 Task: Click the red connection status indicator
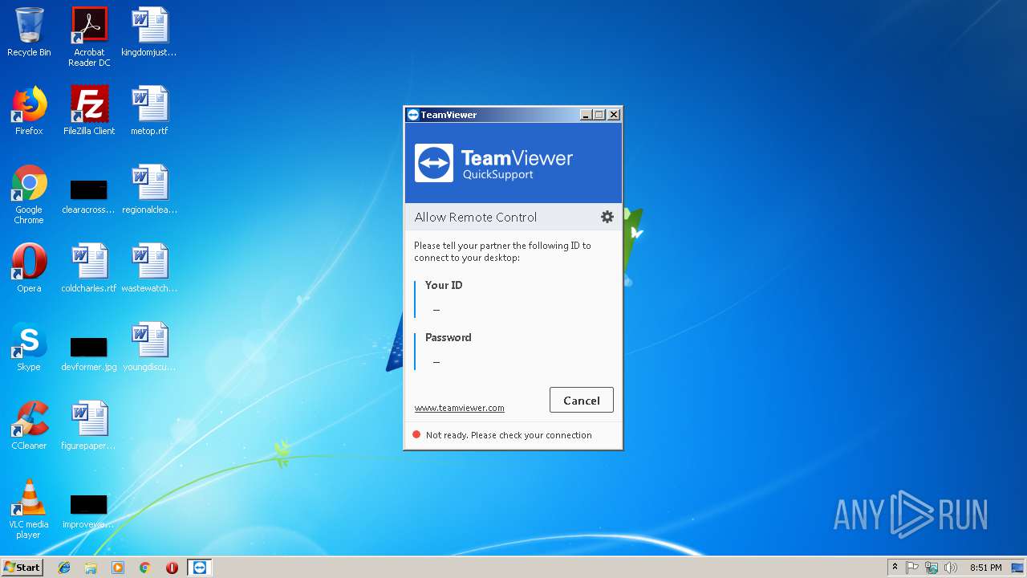[x=416, y=435]
